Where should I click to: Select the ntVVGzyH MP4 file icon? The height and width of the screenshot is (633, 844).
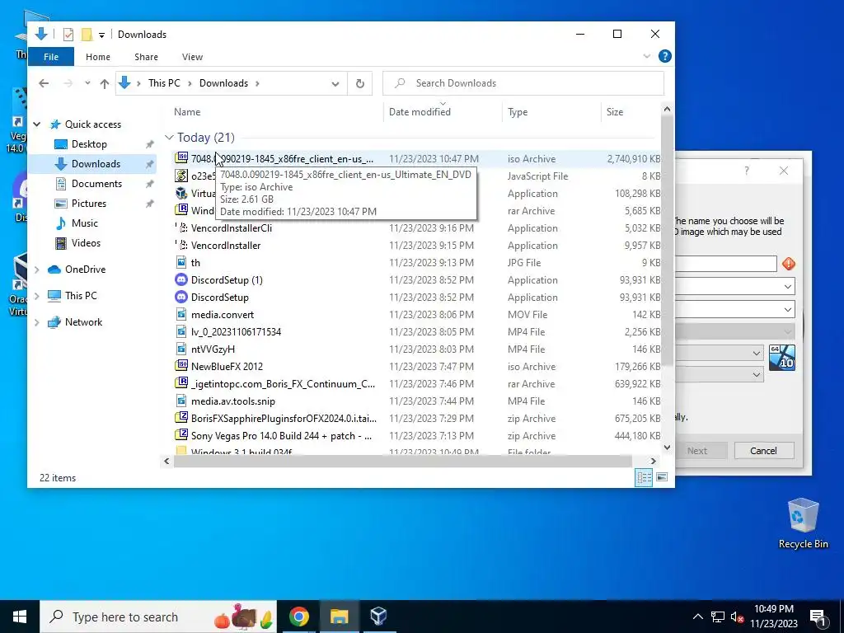pyautogui.click(x=181, y=349)
